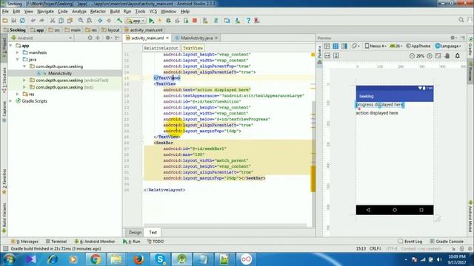Image resolution: width=474 pixels, height=266 pixels.
Task: Switch to the Design tab
Action: click(135, 232)
